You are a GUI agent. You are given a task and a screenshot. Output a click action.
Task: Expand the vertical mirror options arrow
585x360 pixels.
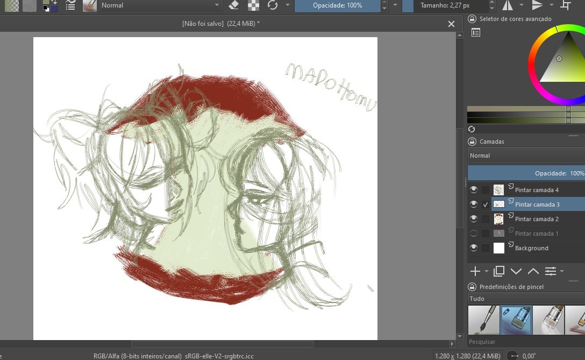point(552,5)
